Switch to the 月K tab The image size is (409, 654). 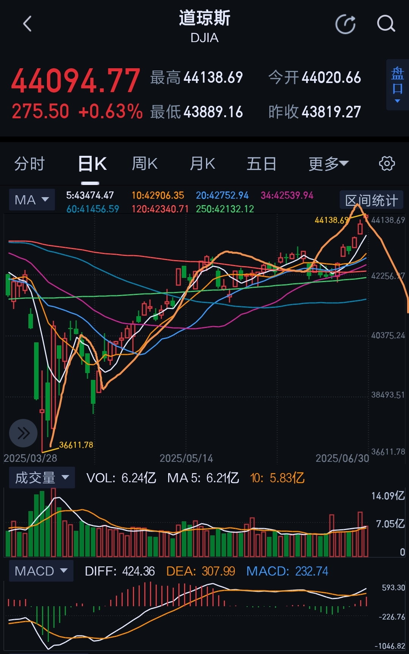202,164
